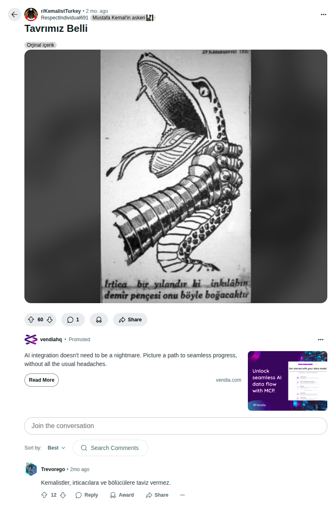This screenshot has height=512, width=336.
Task: Open more options on Trevorego's comment
Action: [x=182, y=495]
